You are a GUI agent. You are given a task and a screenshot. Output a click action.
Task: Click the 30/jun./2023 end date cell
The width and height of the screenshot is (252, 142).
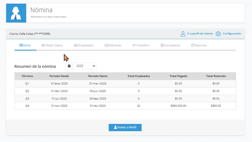tap(98, 91)
